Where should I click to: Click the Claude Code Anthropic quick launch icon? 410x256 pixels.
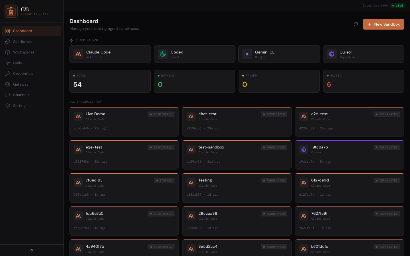78,54
